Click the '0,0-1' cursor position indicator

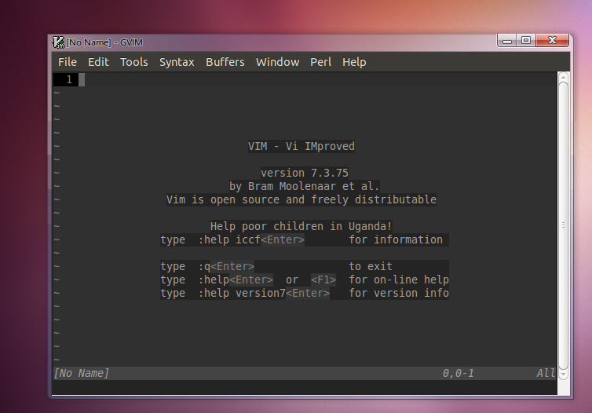[x=458, y=374]
